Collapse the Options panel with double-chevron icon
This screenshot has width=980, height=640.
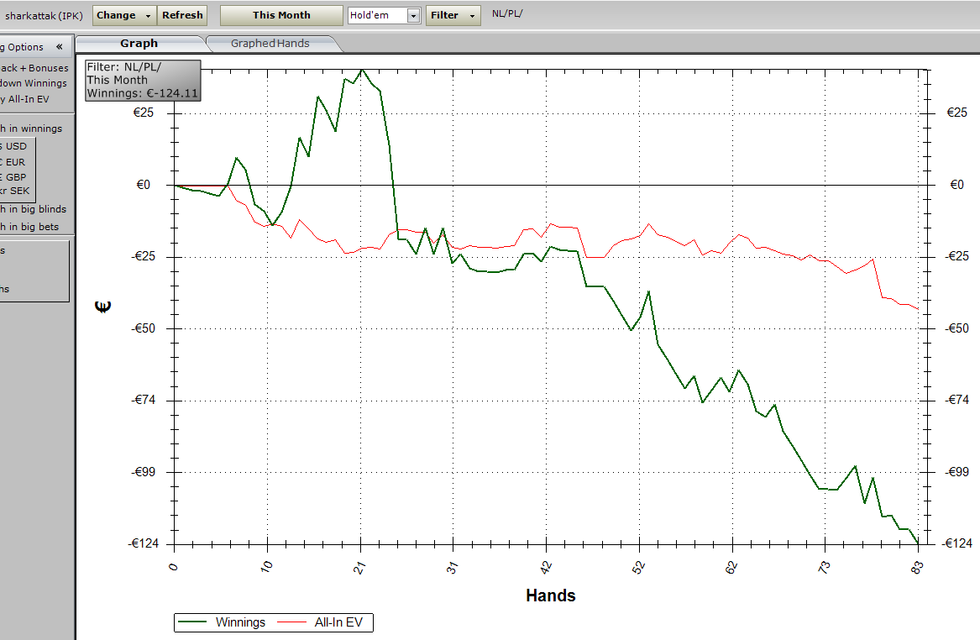point(60,47)
